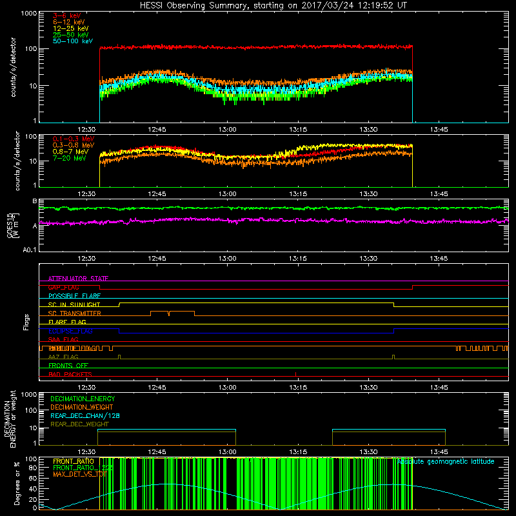Click the FRONTS_OFF flag label

point(68,366)
